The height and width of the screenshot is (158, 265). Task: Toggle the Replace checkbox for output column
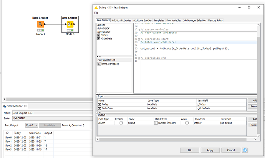(x=121, y=123)
